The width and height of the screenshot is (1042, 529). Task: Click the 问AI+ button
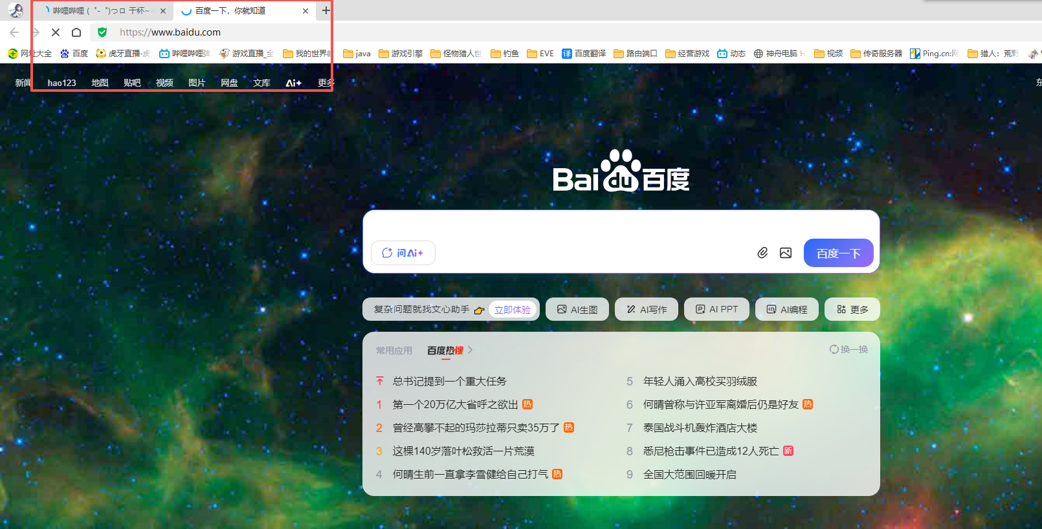403,253
